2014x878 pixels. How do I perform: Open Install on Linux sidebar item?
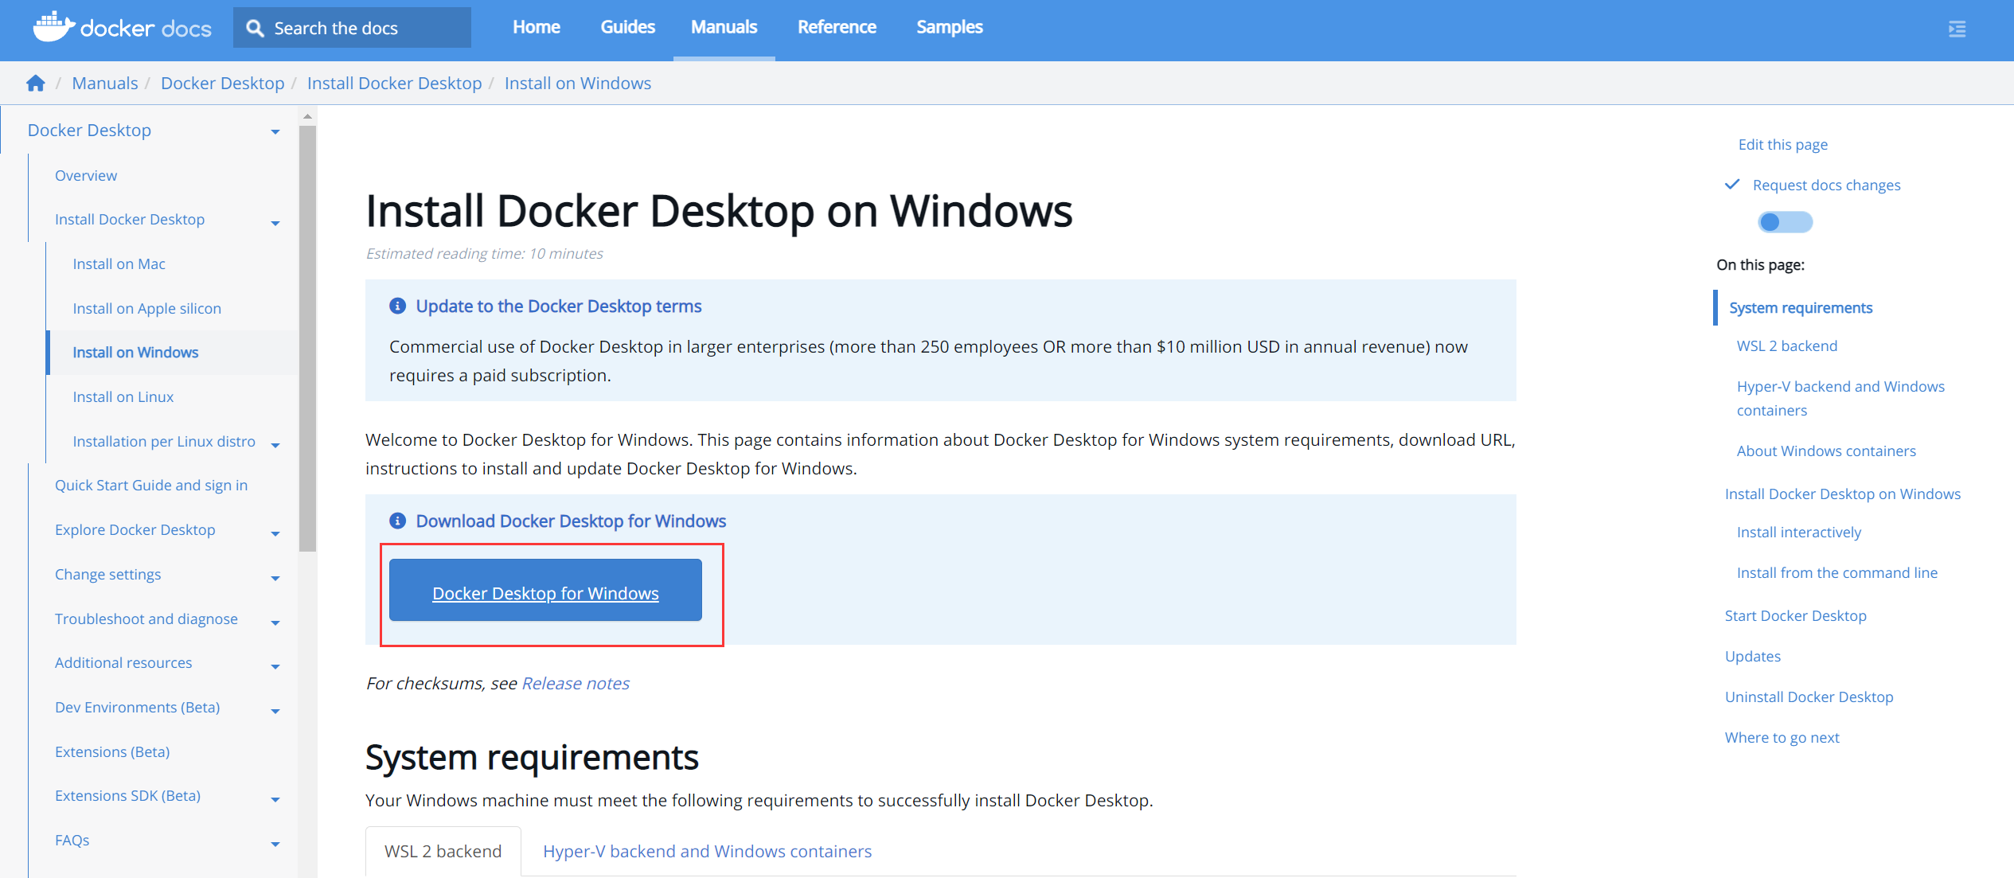click(123, 396)
